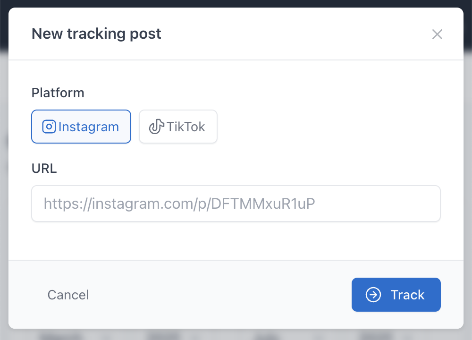This screenshot has width=472, height=340.
Task: Click the dimmed backdrop below the dialog
Action: [236, 335]
